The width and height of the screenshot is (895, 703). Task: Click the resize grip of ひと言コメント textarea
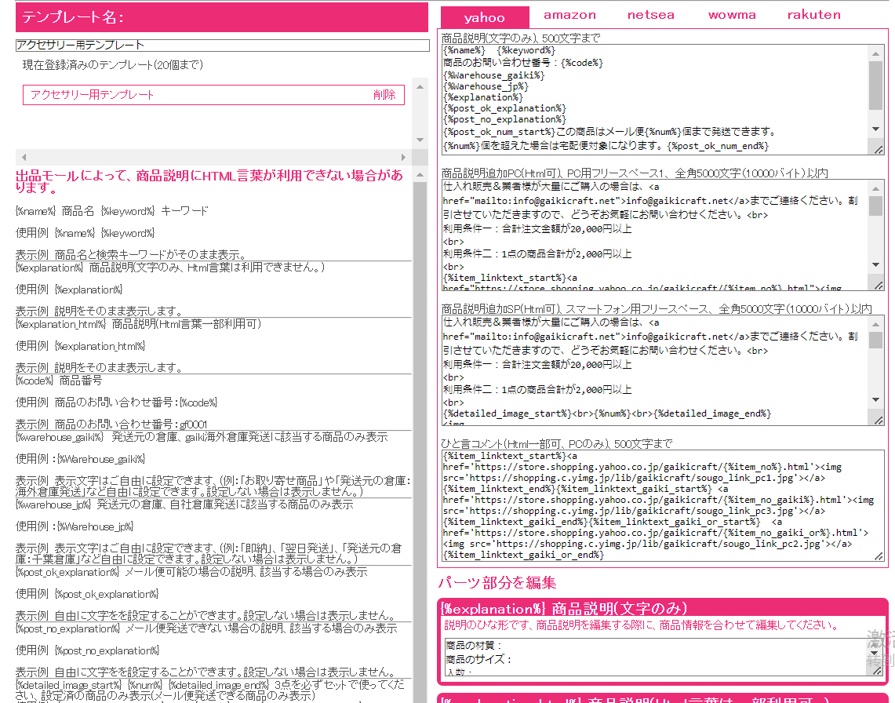coord(879,555)
